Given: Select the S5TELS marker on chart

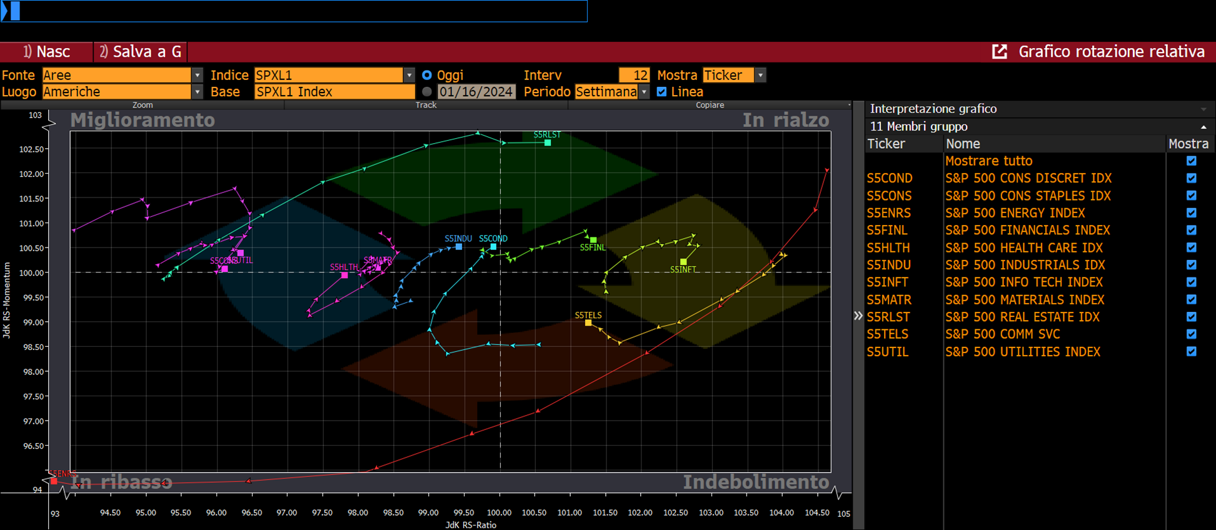Looking at the screenshot, I should (x=588, y=323).
